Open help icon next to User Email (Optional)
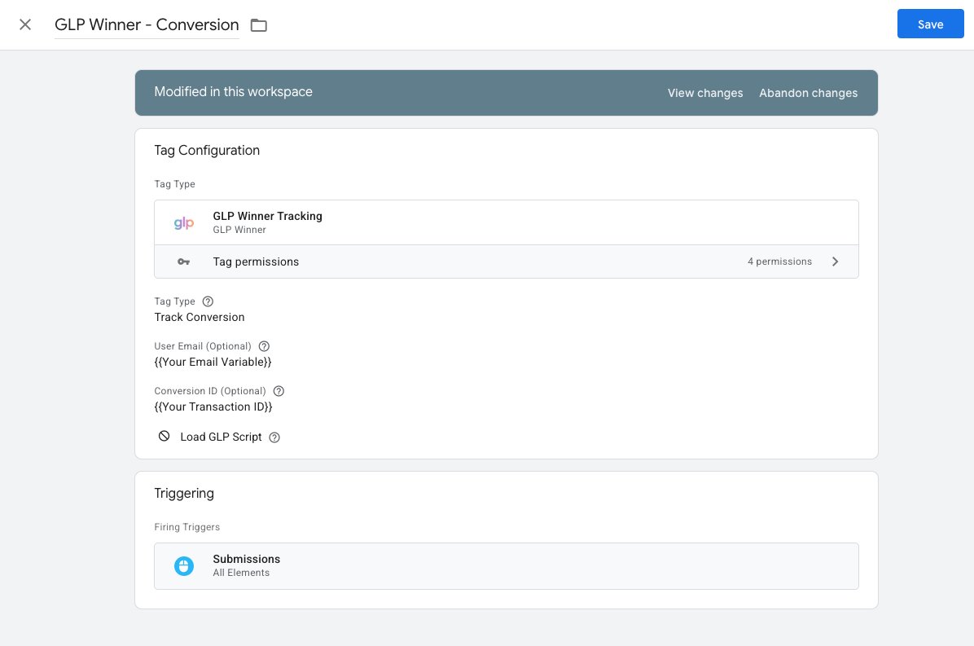 pyautogui.click(x=264, y=346)
